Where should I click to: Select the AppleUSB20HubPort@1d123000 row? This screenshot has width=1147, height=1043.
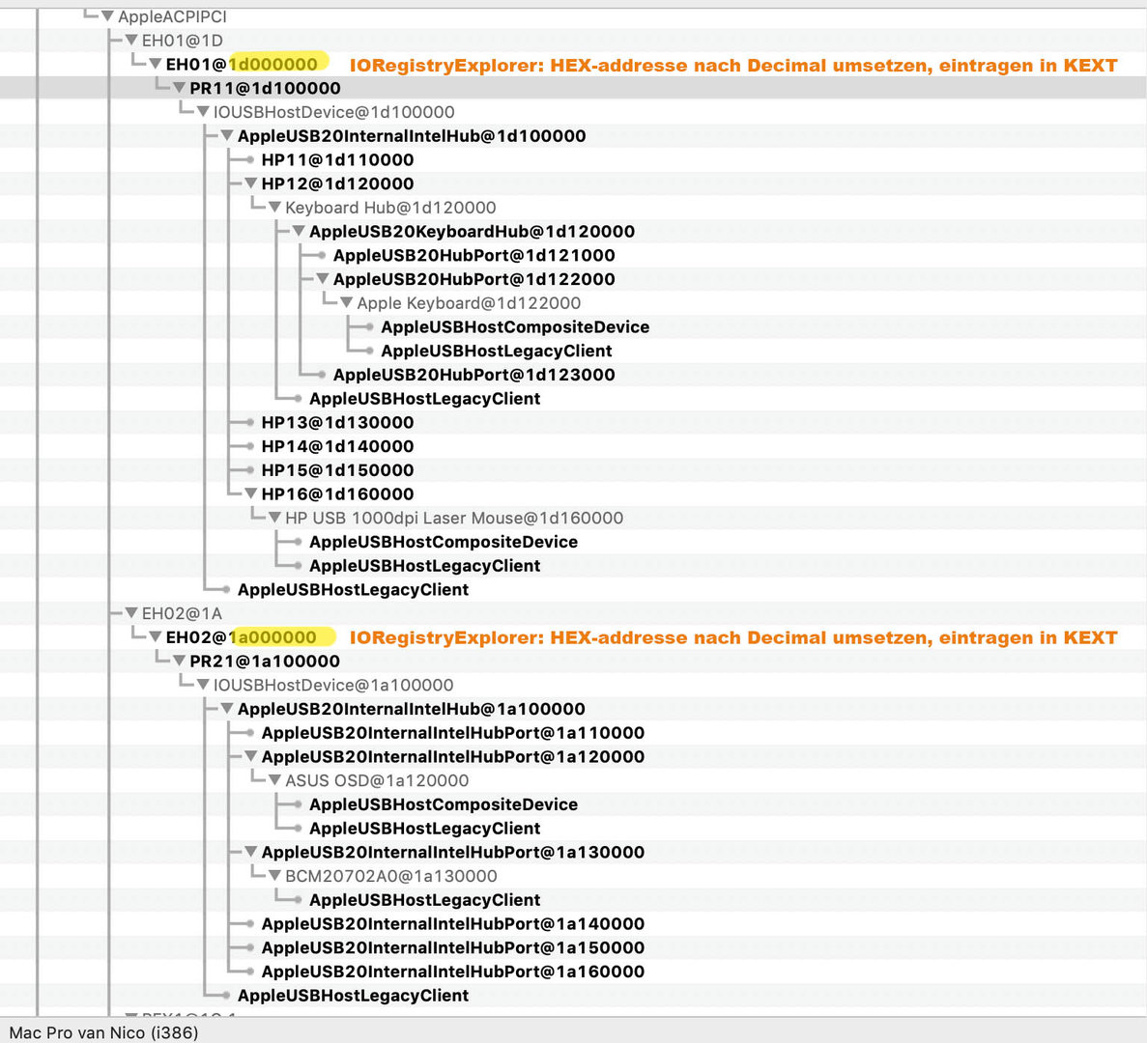(474, 374)
